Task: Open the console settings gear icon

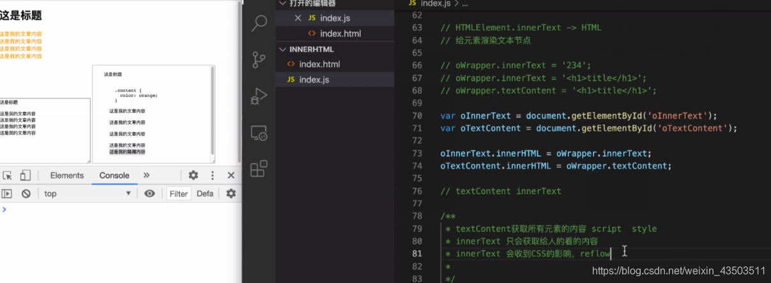Action: click(x=231, y=194)
